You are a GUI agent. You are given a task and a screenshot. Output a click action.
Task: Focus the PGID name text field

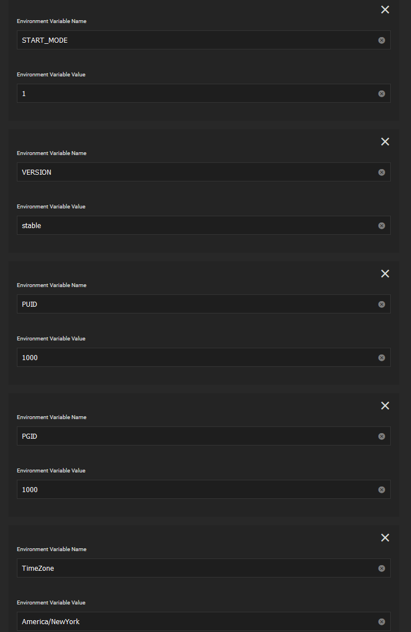click(191, 437)
